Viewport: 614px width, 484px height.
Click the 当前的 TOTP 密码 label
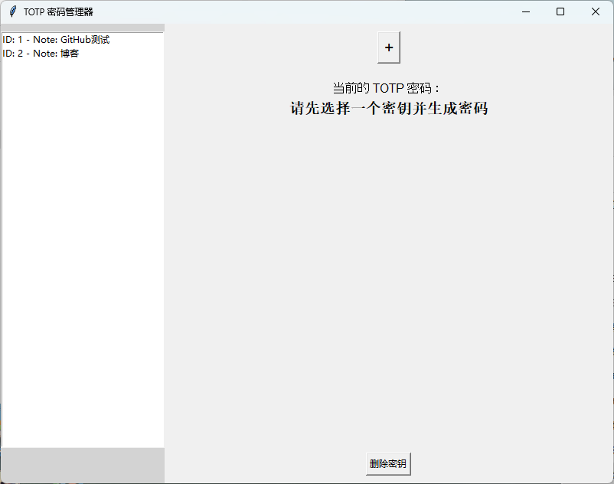[386, 88]
